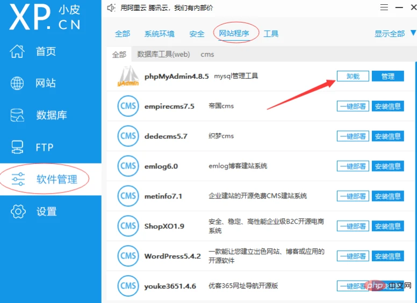
Task: Switch to the 工具 tab
Action: pos(271,34)
